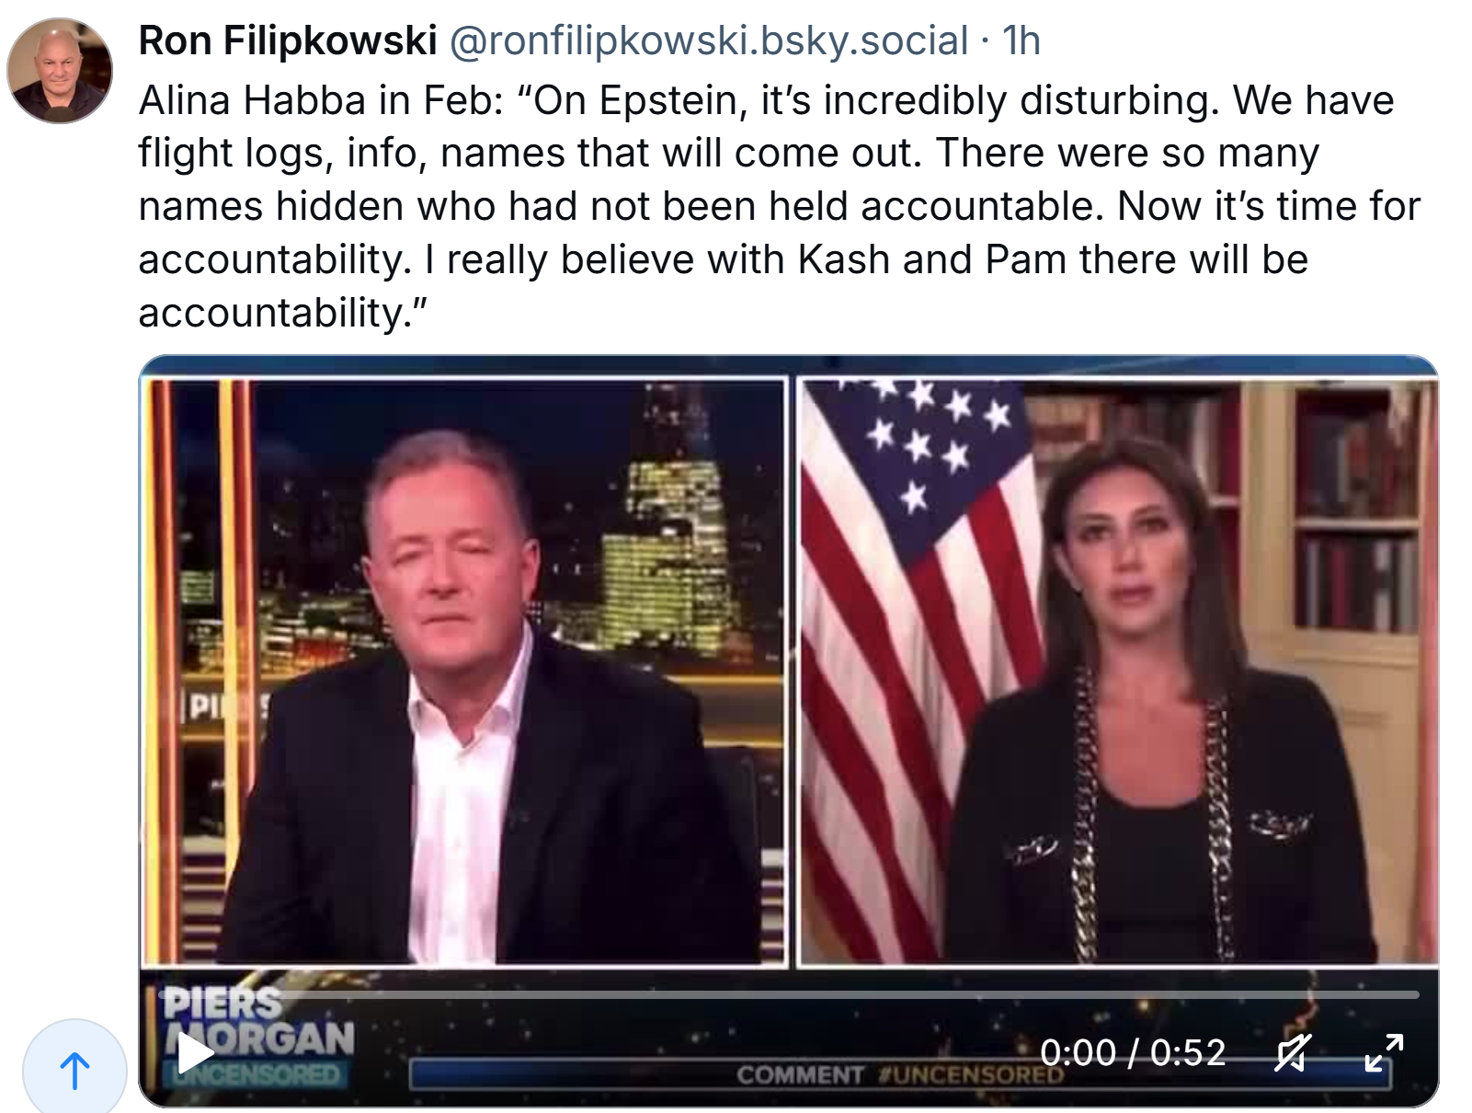This screenshot has width=1472, height=1113.
Task: Seek using the video progress bar
Action: [789, 994]
